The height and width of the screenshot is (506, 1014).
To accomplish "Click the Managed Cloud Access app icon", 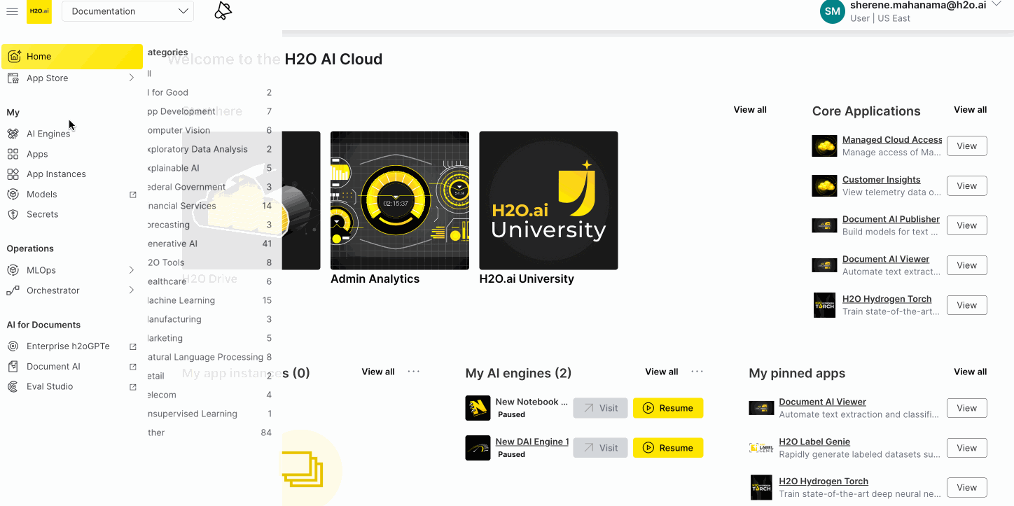I will click(824, 146).
